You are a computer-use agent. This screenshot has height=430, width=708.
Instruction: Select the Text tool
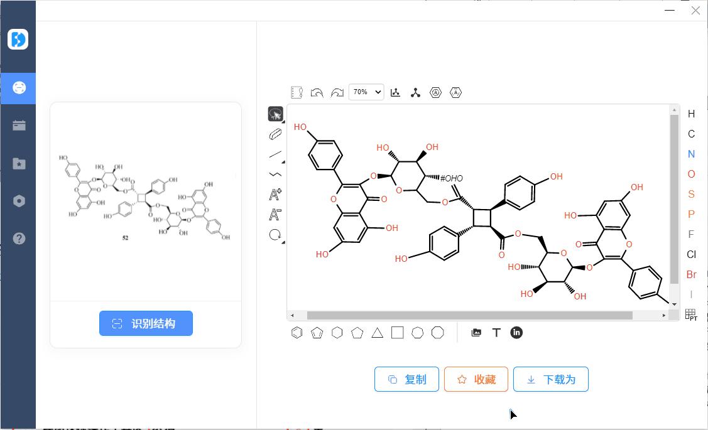(x=496, y=333)
